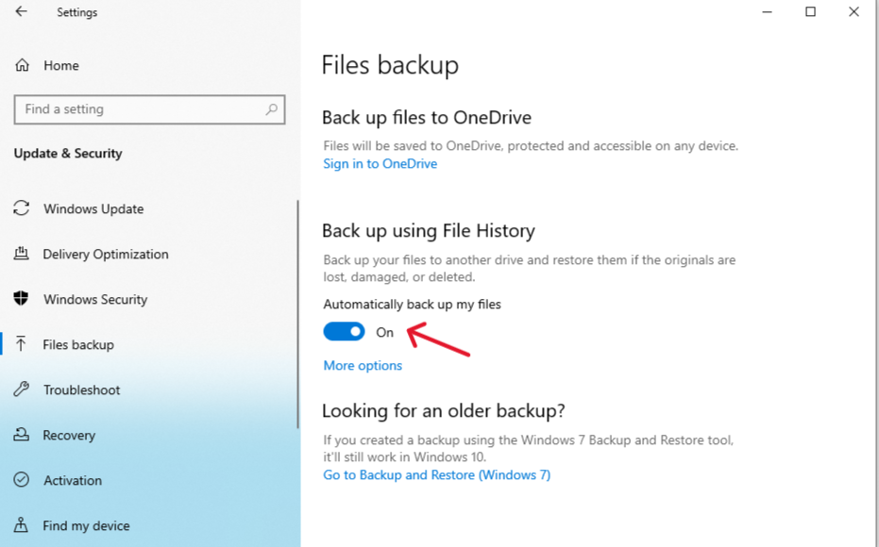Click the back arrow at top left

point(22,12)
